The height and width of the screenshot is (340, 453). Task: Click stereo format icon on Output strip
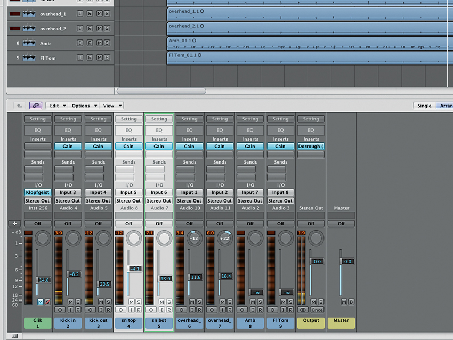[x=303, y=310]
